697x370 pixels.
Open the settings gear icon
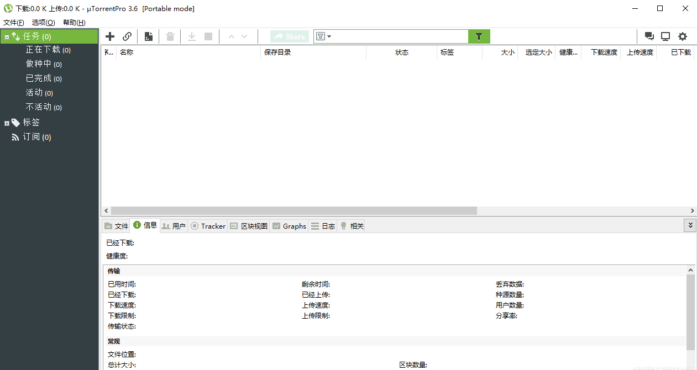click(683, 36)
